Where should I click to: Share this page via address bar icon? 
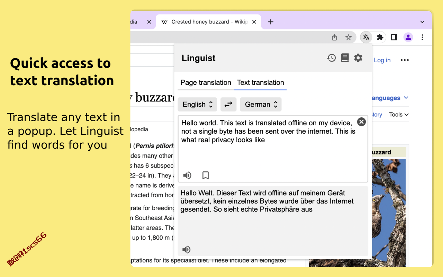coord(334,37)
